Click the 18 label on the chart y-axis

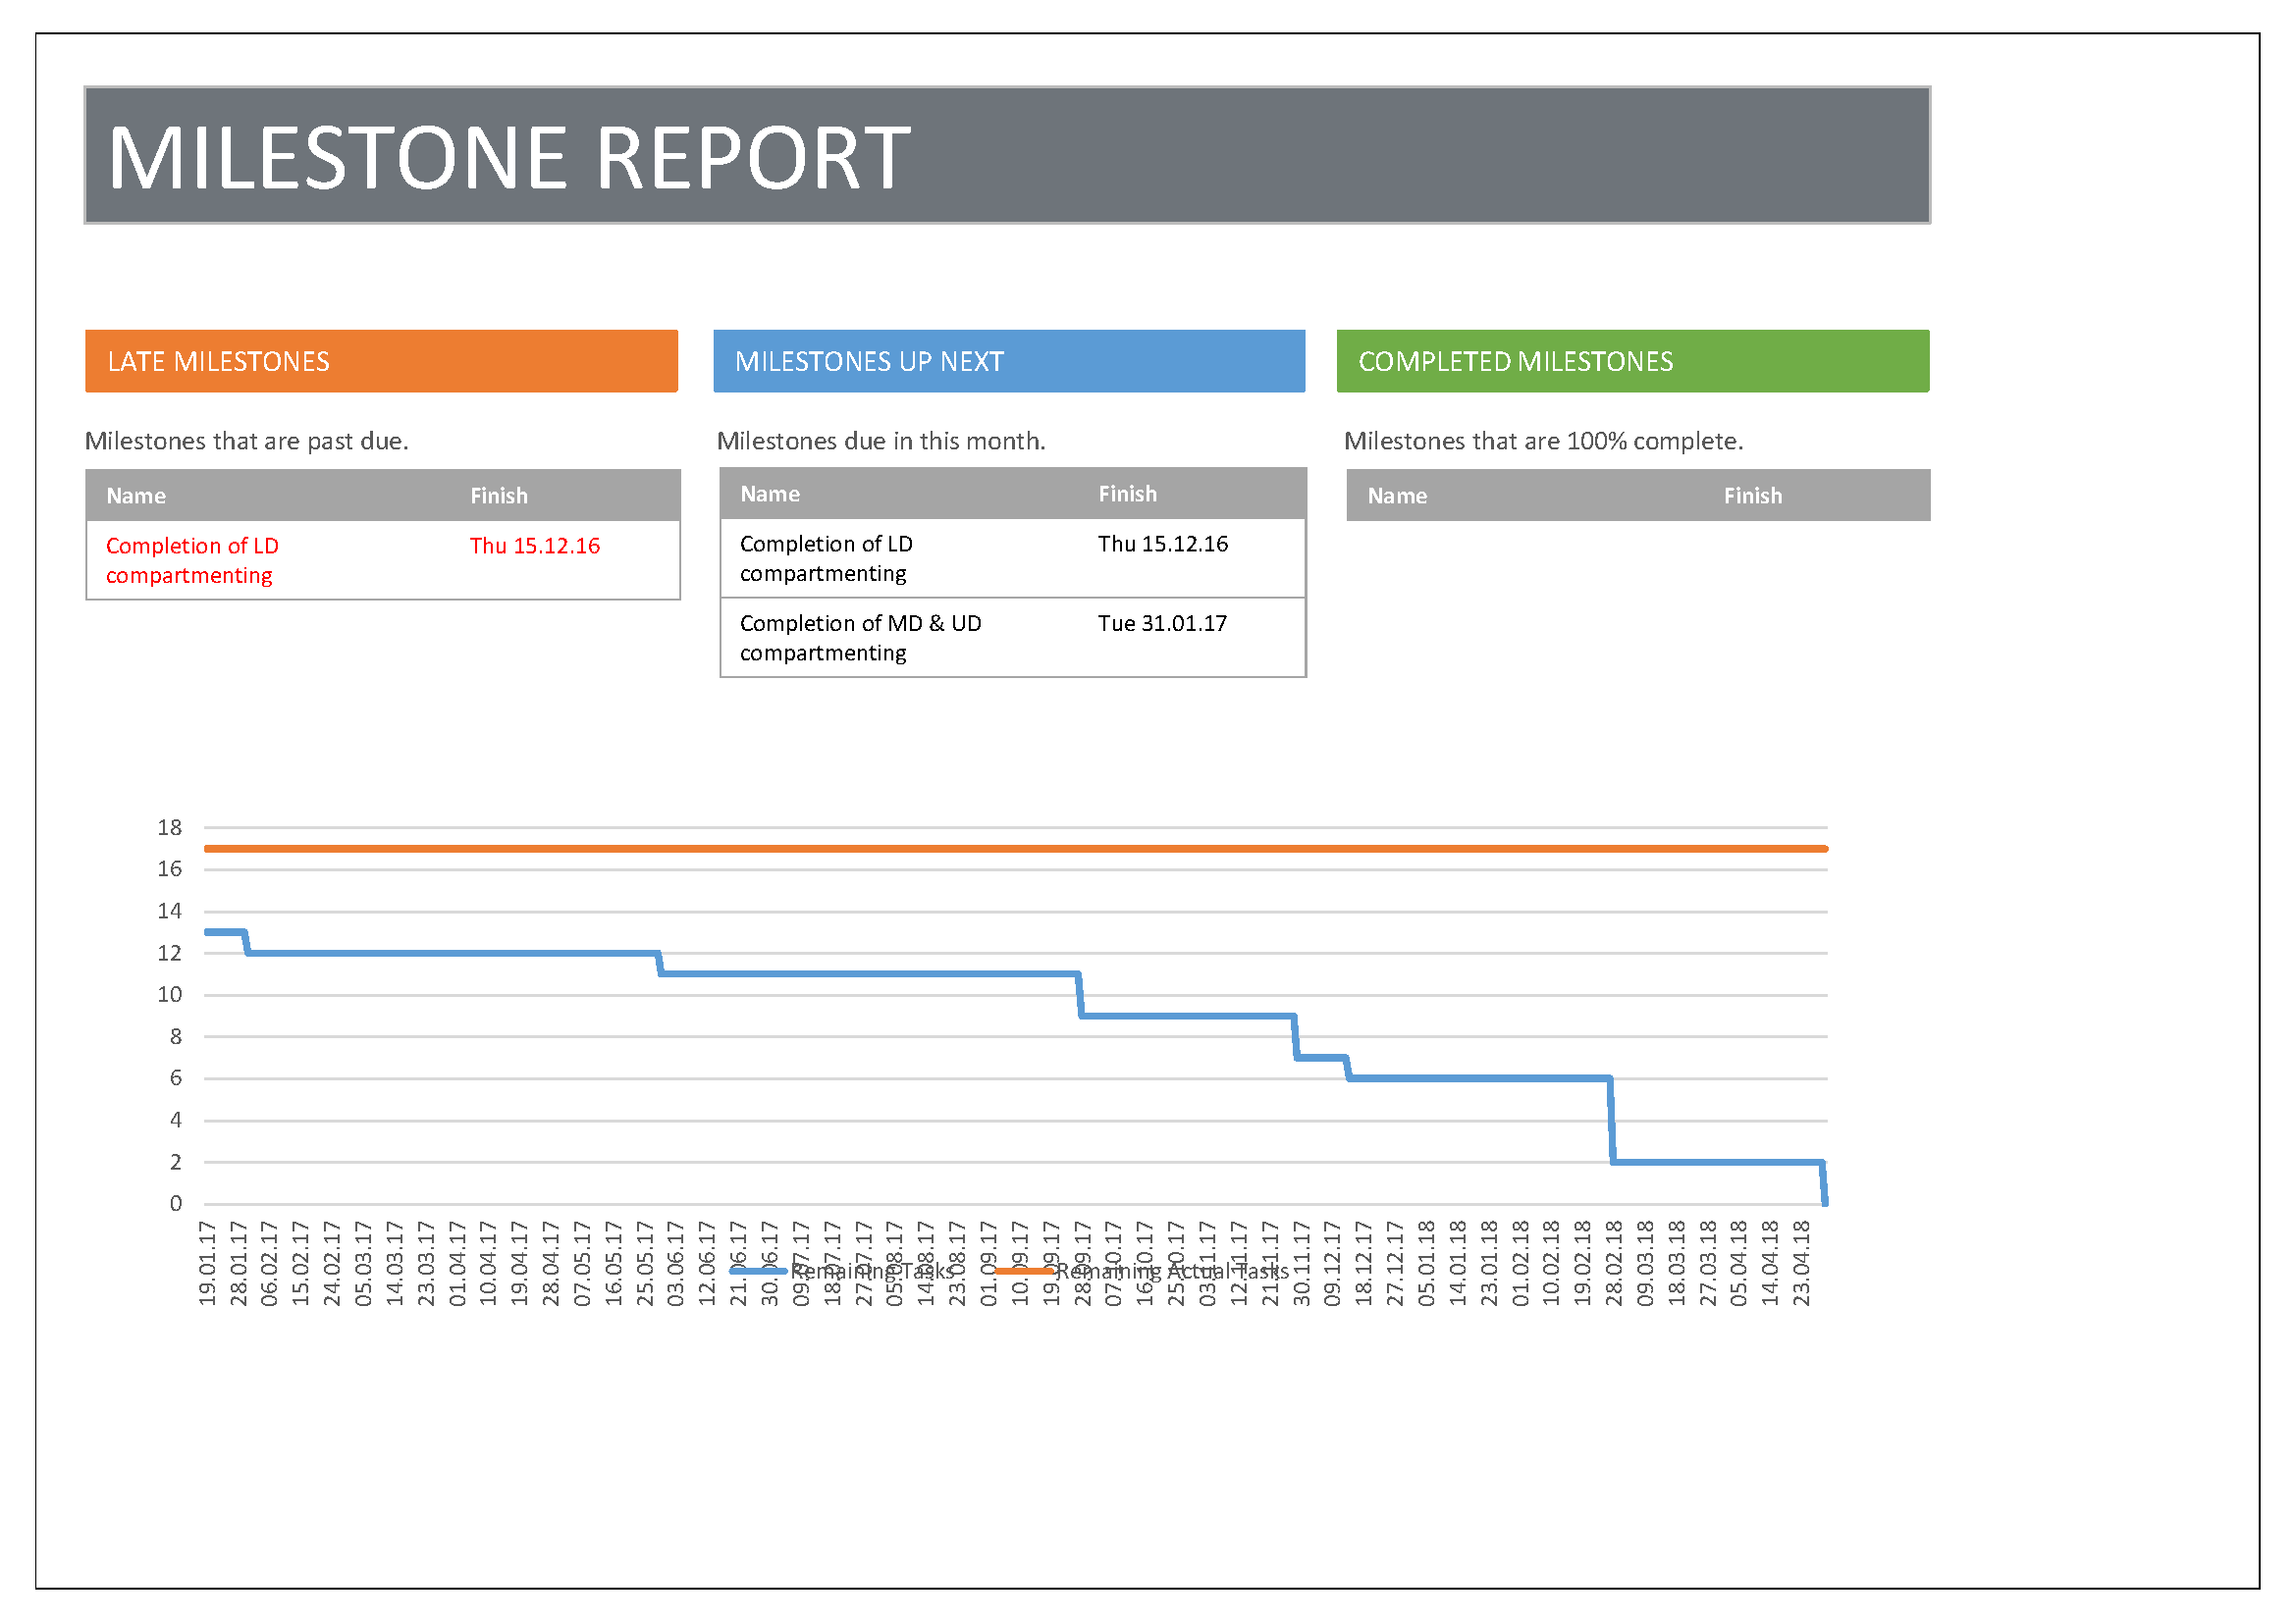tap(169, 827)
